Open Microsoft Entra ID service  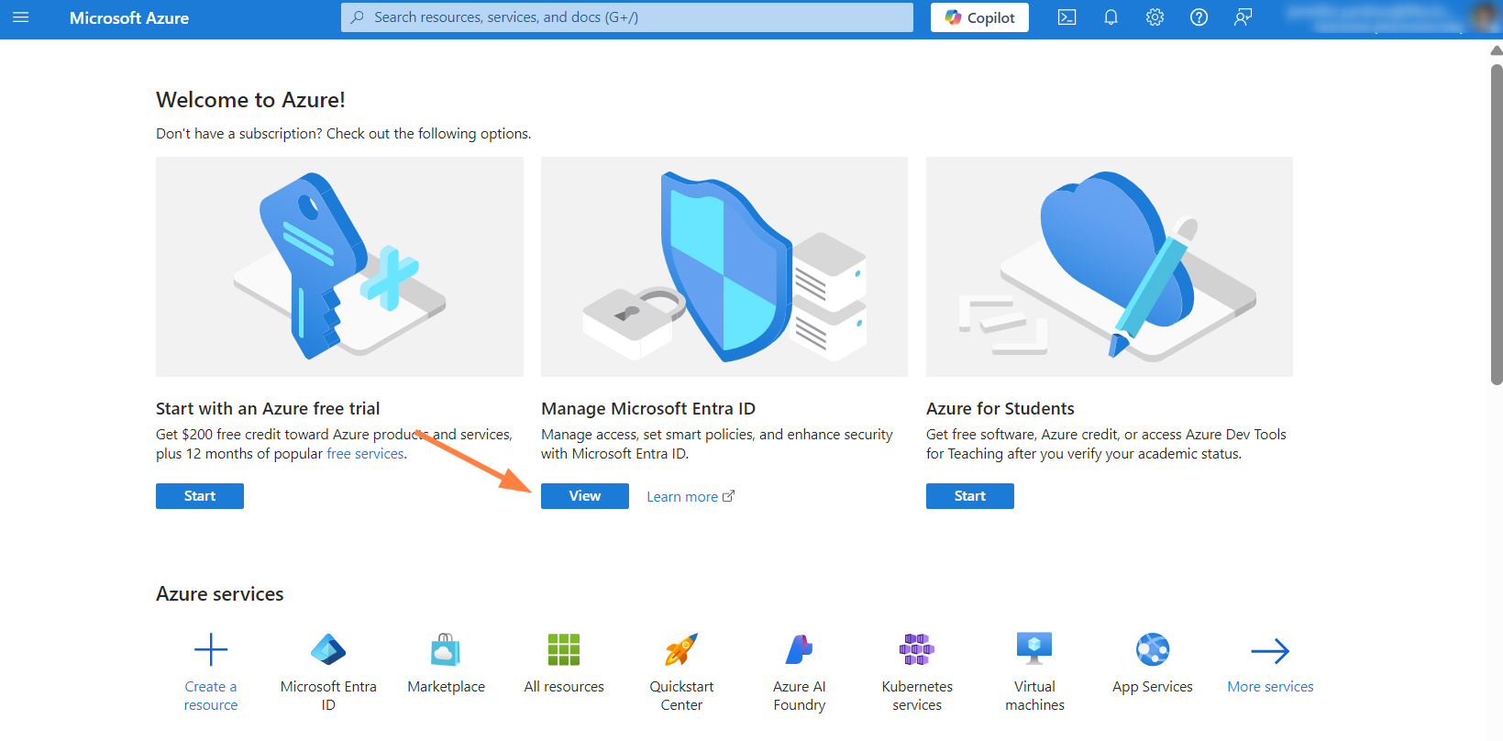(x=328, y=671)
